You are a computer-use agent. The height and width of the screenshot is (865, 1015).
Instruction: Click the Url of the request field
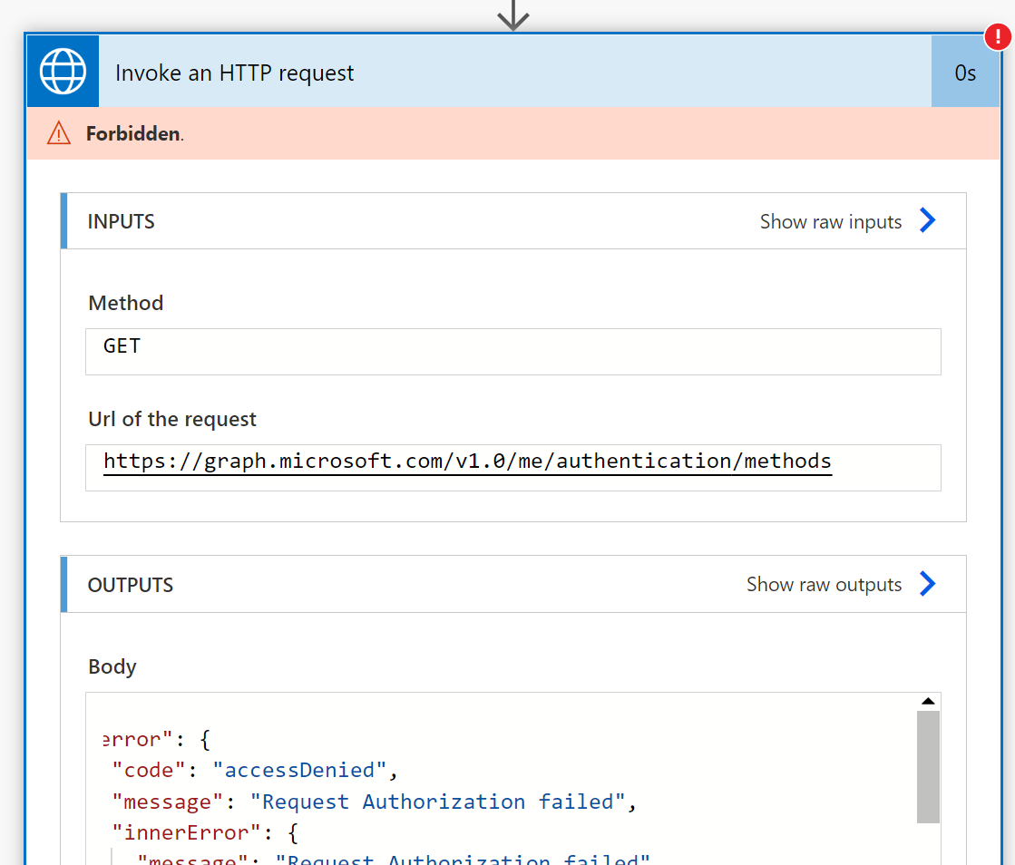tap(513, 468)
